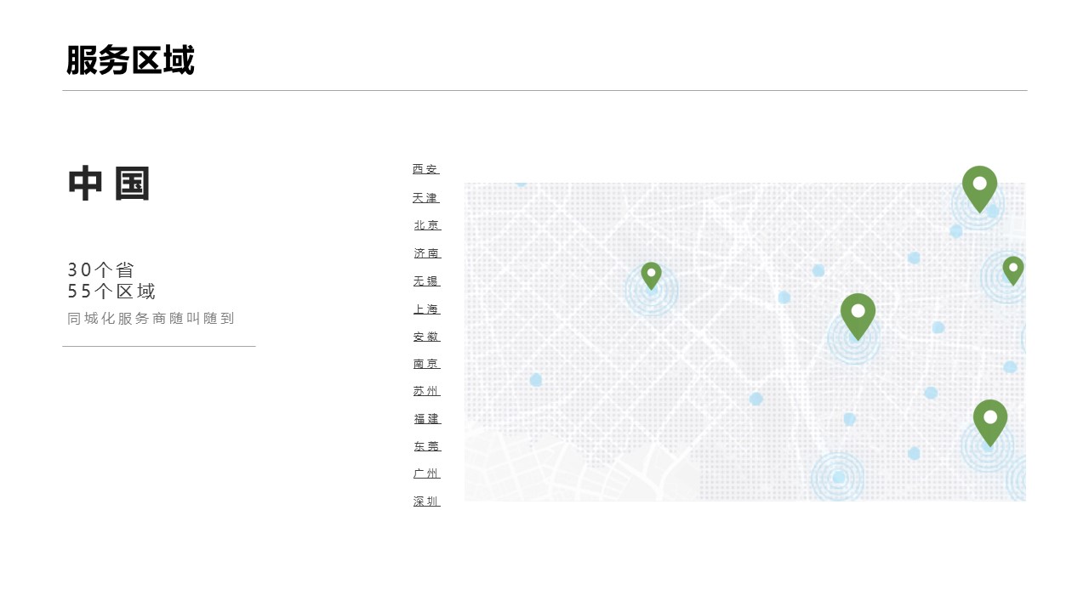Screen dimensions: 1089x612
Task: Click the 30个省 text line
Action: pos(101,270)
